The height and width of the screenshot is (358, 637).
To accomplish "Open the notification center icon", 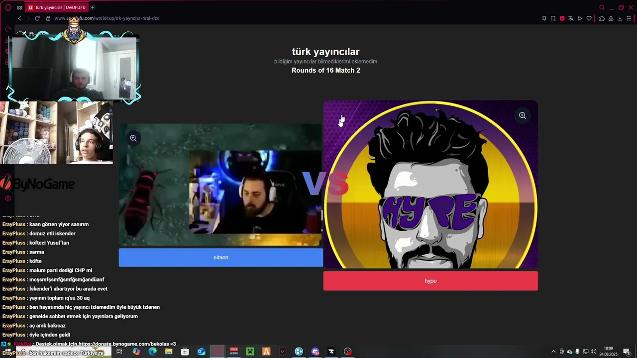I will (627, 352).
